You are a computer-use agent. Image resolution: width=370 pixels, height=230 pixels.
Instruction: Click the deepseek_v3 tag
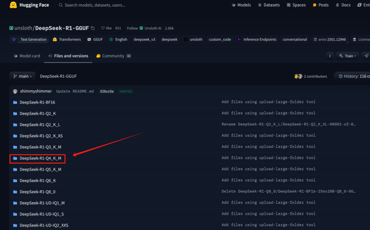[145, 39]
